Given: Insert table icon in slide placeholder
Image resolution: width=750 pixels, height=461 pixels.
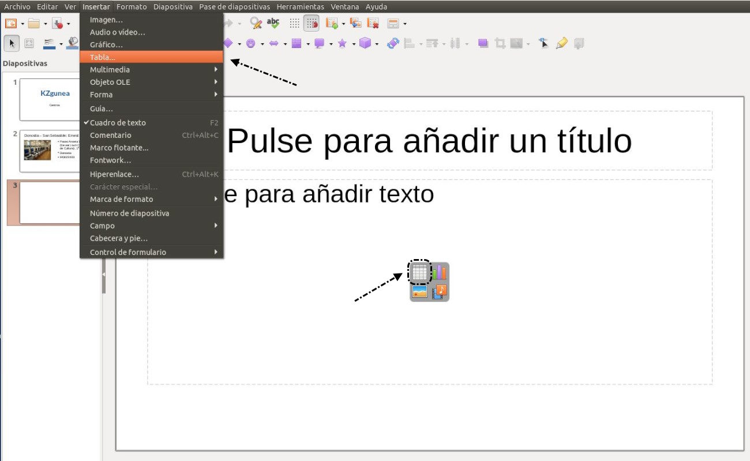Looking at the screenshot, I should tap(419, 271).
